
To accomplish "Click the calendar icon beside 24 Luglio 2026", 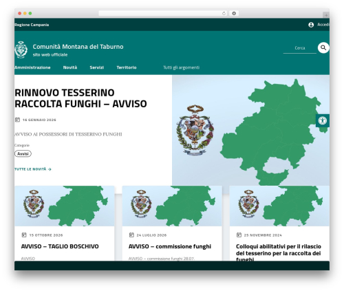I will pos(131,235).
